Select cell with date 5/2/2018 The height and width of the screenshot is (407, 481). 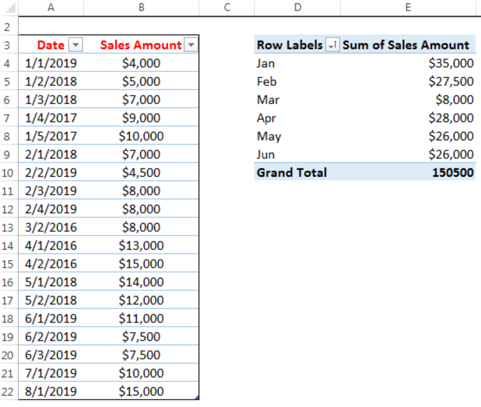pyautogui.click(x=51, y=300)
